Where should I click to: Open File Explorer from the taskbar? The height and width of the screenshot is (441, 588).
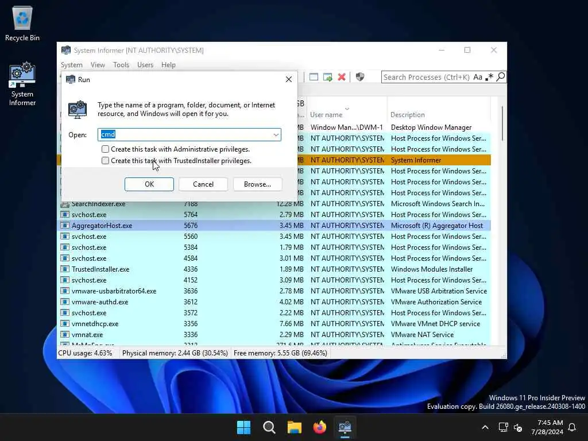295,427
